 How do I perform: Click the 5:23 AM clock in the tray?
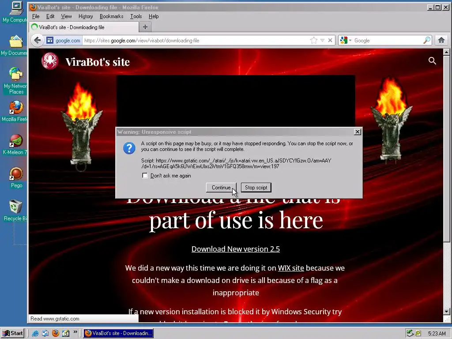(437, 334)
